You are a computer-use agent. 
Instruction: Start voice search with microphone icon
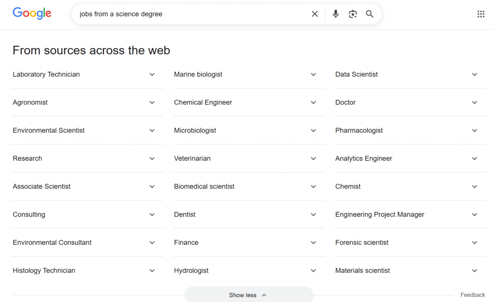(x=336, y=14)
